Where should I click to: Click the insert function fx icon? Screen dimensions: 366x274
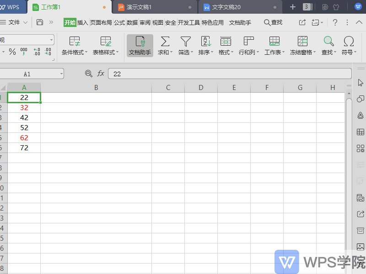(101, 74)
